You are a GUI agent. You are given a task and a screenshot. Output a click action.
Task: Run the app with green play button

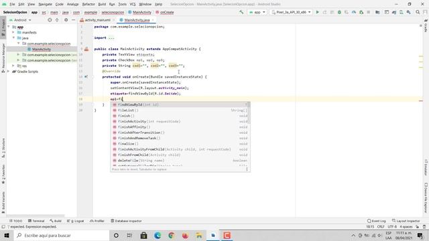[317, 12]
